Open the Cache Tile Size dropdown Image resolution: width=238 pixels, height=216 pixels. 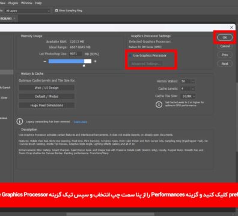coord(188,96)
